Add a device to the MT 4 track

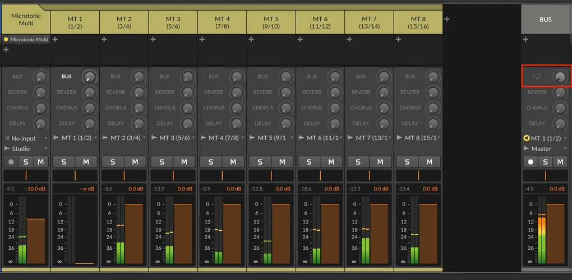202,39
